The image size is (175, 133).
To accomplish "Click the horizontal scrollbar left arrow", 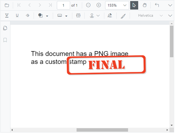I will pyautogui.click(x=12, y=130).
